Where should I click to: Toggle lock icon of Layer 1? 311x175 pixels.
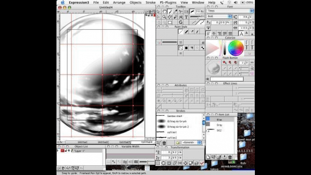pos(66,151)
